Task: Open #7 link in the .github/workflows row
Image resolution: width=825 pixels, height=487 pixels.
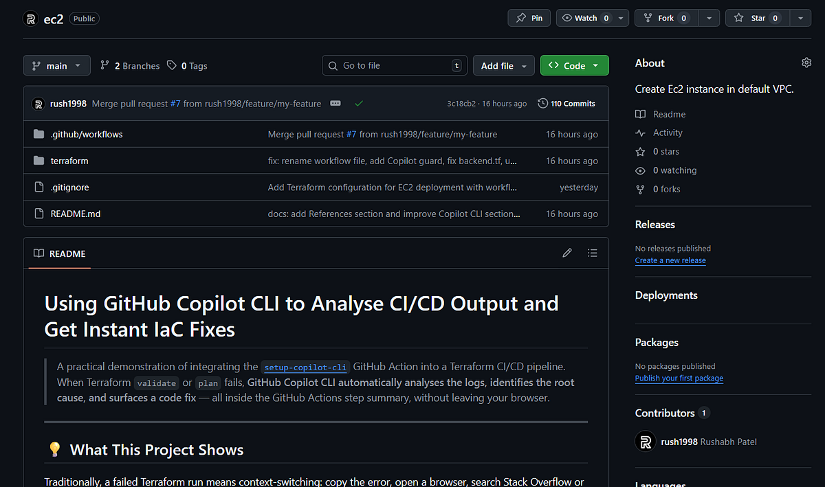Action: click(351, 135)
